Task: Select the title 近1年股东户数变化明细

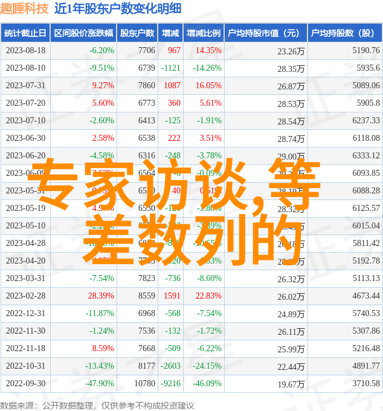Action: click(118, 8)
